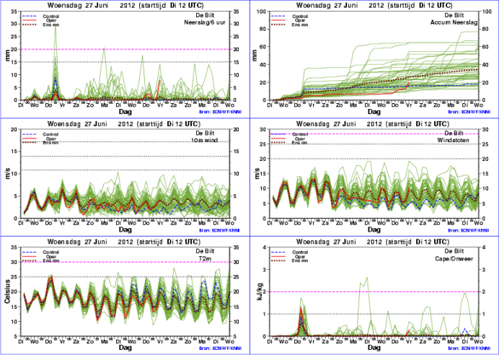Click 'De Bilt' station name in Cape/Onweer chart
Image resolution: width=499 pixels, height=355 pixels.
[454, 251]
